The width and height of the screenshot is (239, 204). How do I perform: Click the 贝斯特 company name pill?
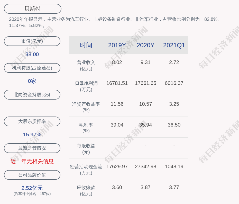coord(32,9)
